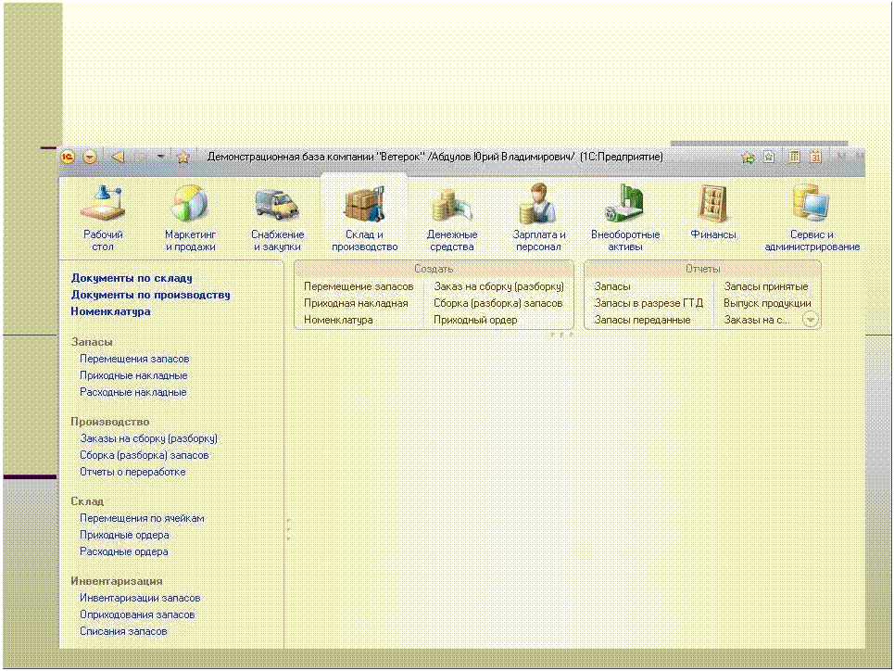Create a Заказ на сборку (разборку)
The image size is (894, 671).
click(499, 286)
